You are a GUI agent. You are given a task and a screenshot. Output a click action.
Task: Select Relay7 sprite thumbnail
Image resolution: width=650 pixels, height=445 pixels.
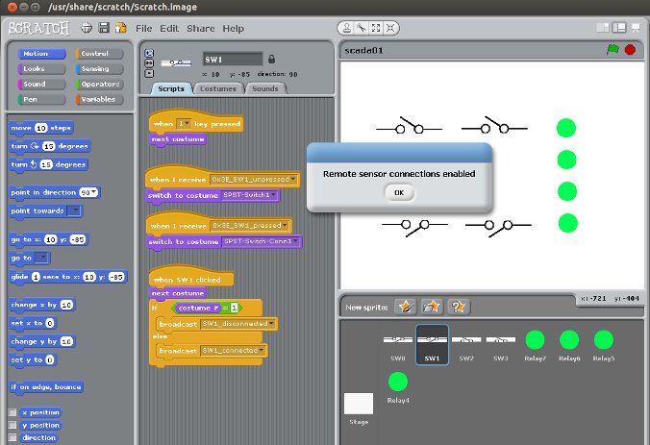point(536,345)
